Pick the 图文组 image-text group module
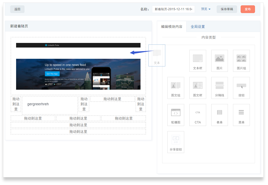This screenshot has height=185, width=268. (x=176, y=88)
